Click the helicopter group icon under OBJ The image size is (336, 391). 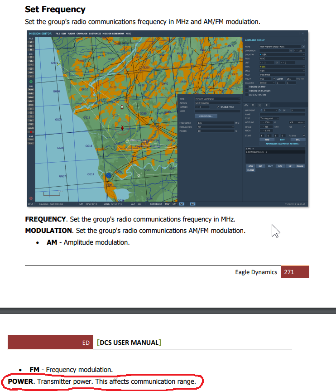(31, 93)
